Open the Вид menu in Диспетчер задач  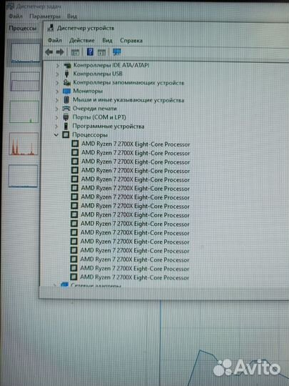tap(72, 16)
